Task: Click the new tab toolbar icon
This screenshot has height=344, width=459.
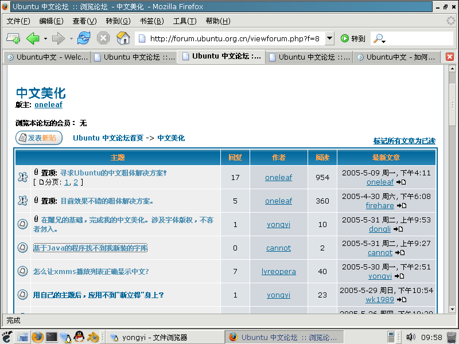Action: coord(13,38)
